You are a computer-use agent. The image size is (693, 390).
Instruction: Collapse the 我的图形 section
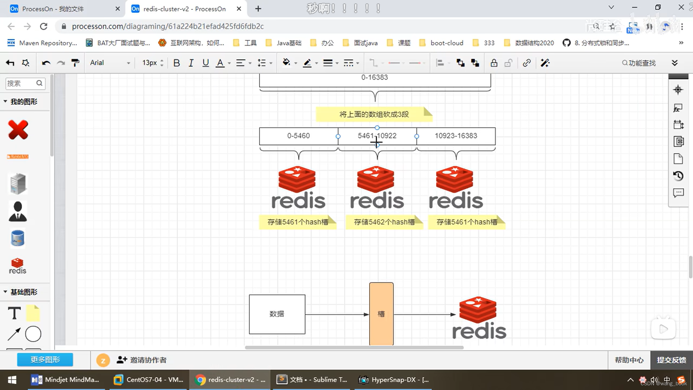[x=5, y=101]
